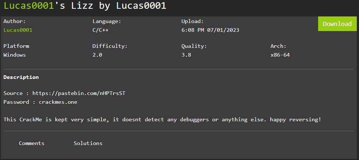359x160 pixels.
Task: Click the Quality: field label
Action: point(194,46)
